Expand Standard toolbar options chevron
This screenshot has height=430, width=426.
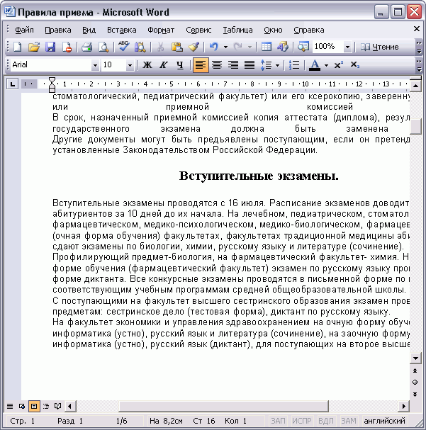[x=419, y=47]
